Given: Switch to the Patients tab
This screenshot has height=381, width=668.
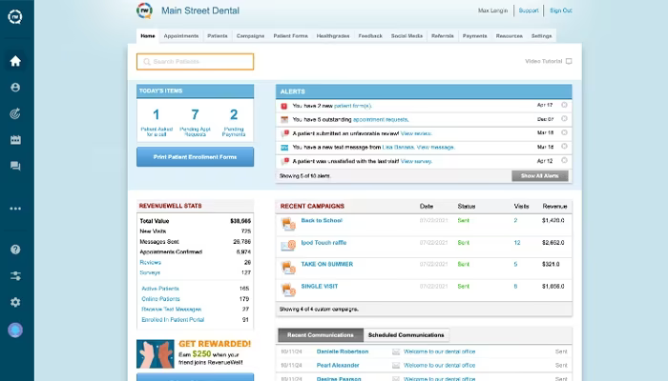Looking at the screenshot, I should 218,36.
